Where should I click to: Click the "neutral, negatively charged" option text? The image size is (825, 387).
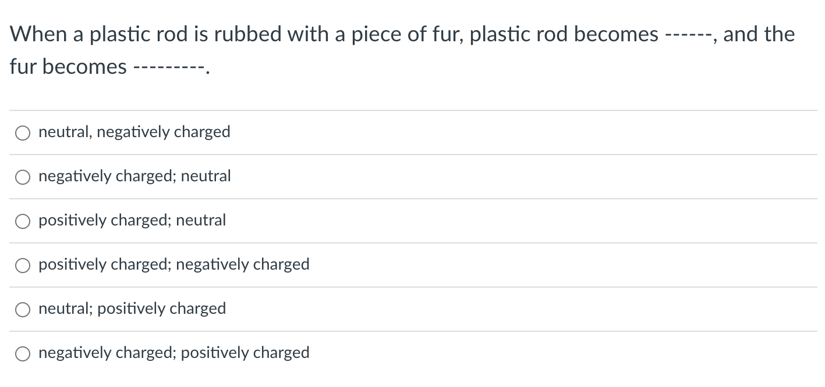[134, 132]
